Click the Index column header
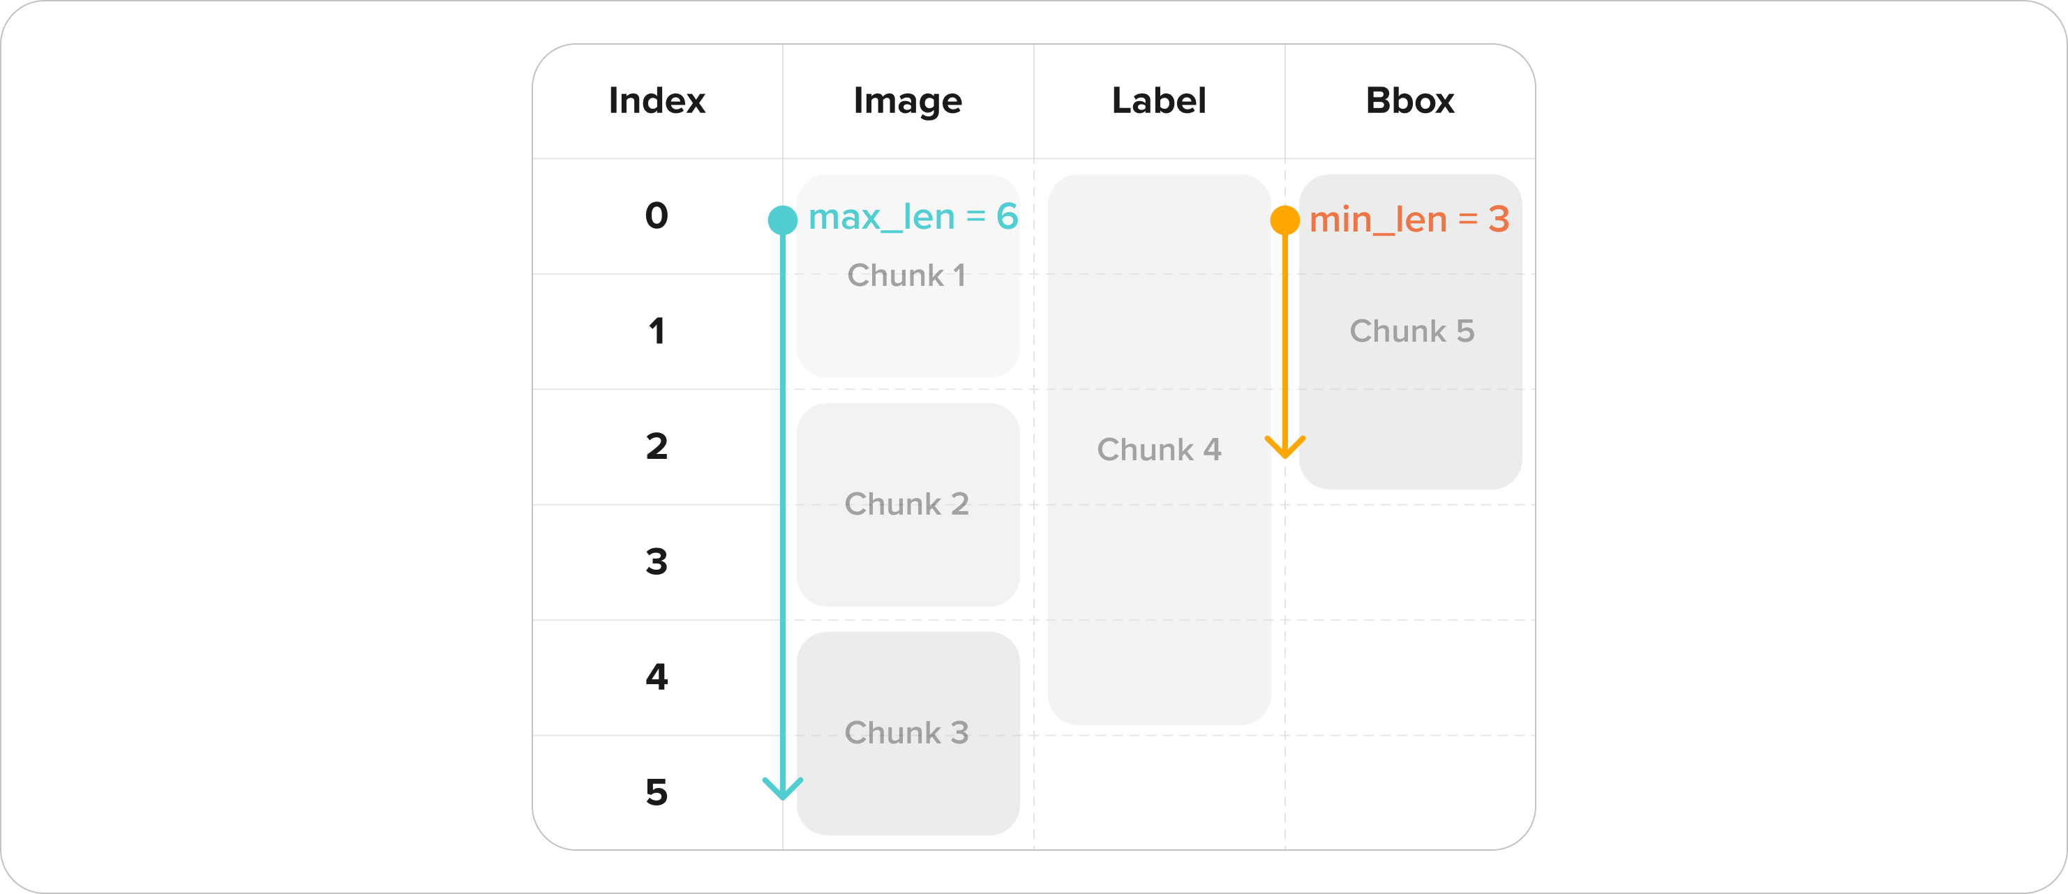The image size is (2068, 894). pos(657,101)
